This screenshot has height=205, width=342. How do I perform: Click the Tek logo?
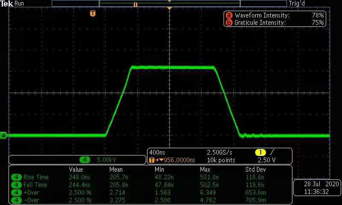(x=6, y=3)
